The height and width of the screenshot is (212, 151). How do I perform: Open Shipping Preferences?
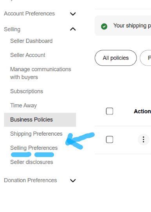(36, 134)
